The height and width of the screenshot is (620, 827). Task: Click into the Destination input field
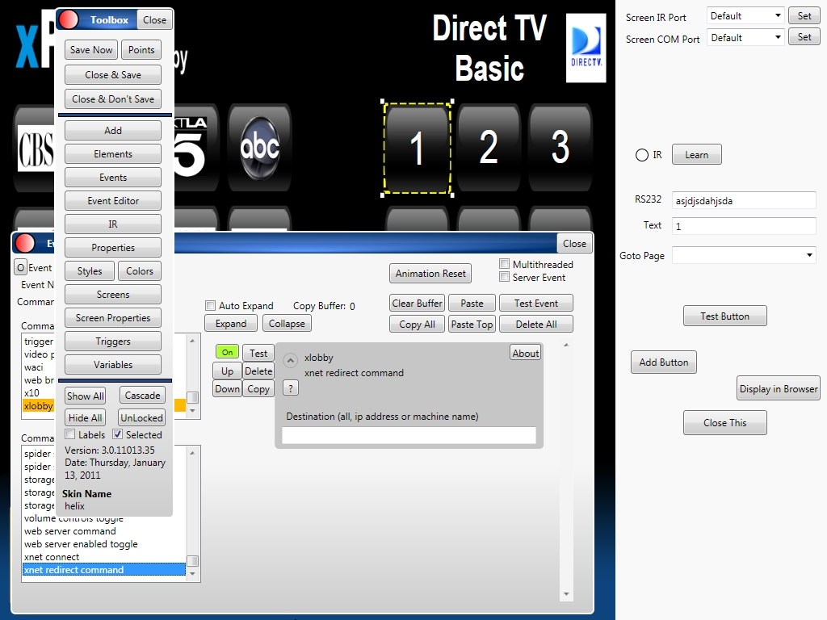tap(409, 435)
